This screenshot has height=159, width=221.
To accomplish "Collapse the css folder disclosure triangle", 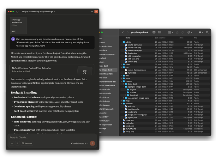I will pyautogui.click(x=122, y=67).
